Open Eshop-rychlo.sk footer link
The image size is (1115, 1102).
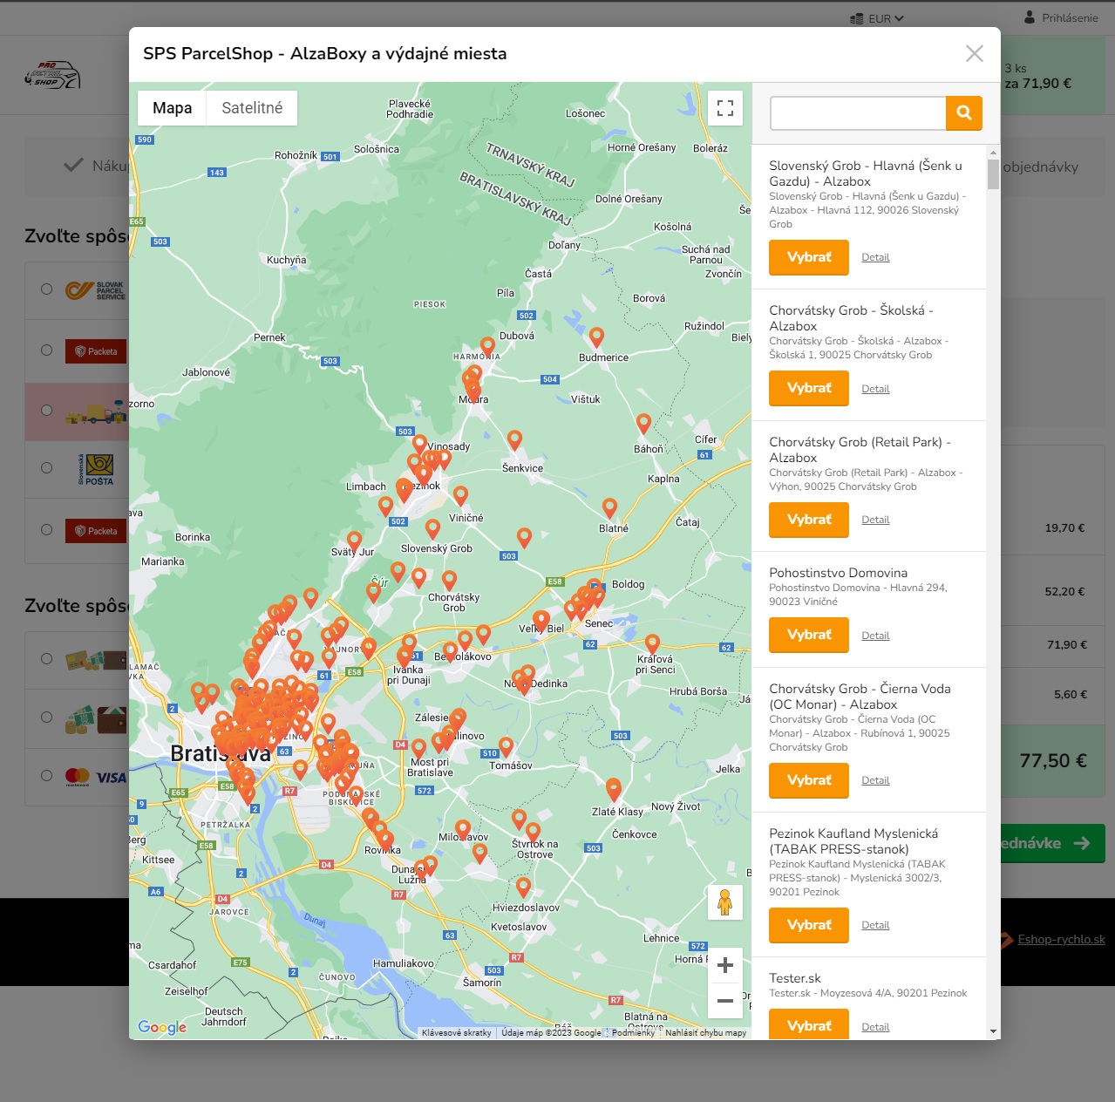(1061, 939)
